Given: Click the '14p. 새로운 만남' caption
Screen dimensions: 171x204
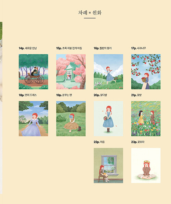Looking at the screenshot, I should 28,48.
